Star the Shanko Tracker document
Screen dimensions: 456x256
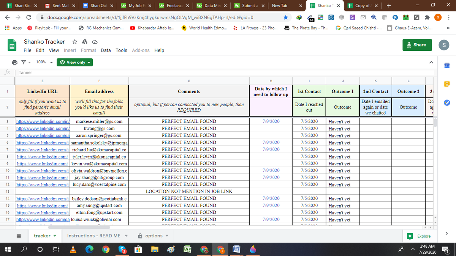pyautogui.click(x=75, y=42)
